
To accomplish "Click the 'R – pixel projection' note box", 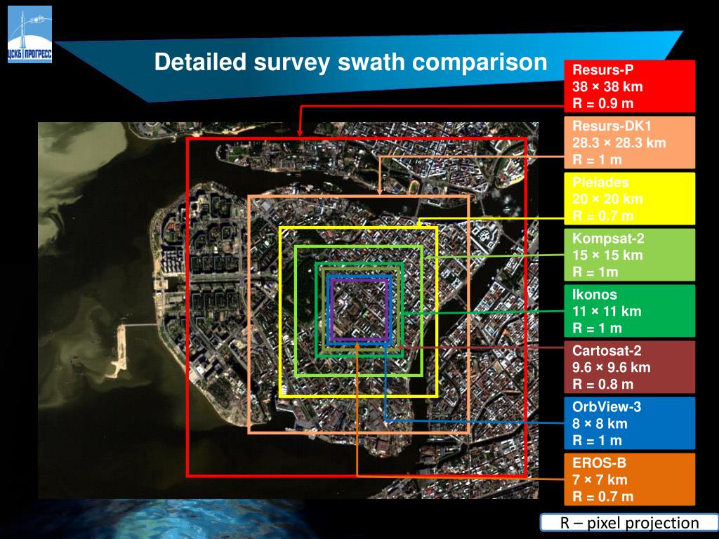I will [629, 523].
